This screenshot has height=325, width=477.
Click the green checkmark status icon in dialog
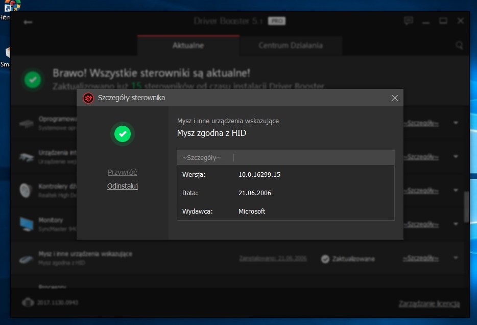(123, 133)
